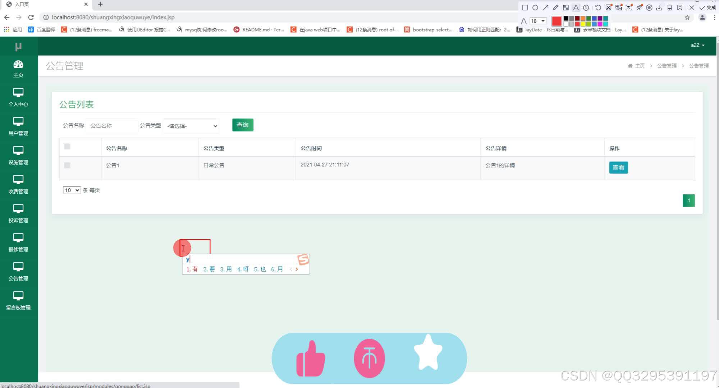Click 完成 to finish screenshot
Screen dimensions: 719x388
pos(707,8)
